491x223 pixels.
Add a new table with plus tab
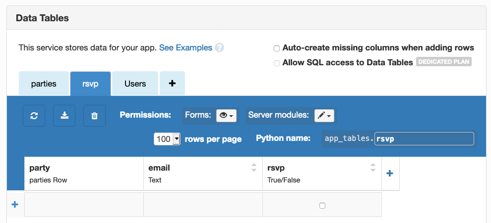tap(172, 84)
